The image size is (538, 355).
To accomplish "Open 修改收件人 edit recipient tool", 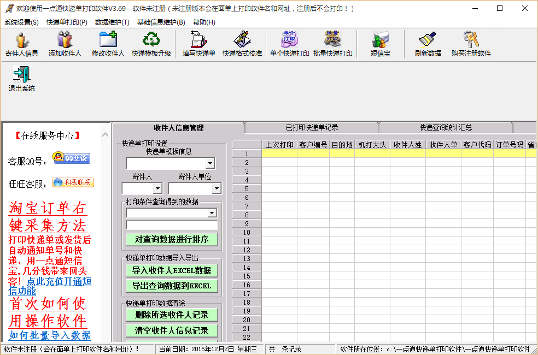I will tap(108, 44).
